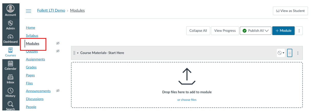Open the modules toolbar three-dot options menu
This screenshot has height=112, width=322.
pyautogui.click(x=299, y=30)
